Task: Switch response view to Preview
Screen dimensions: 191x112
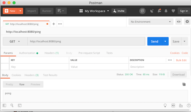Action: coord(35,84)
